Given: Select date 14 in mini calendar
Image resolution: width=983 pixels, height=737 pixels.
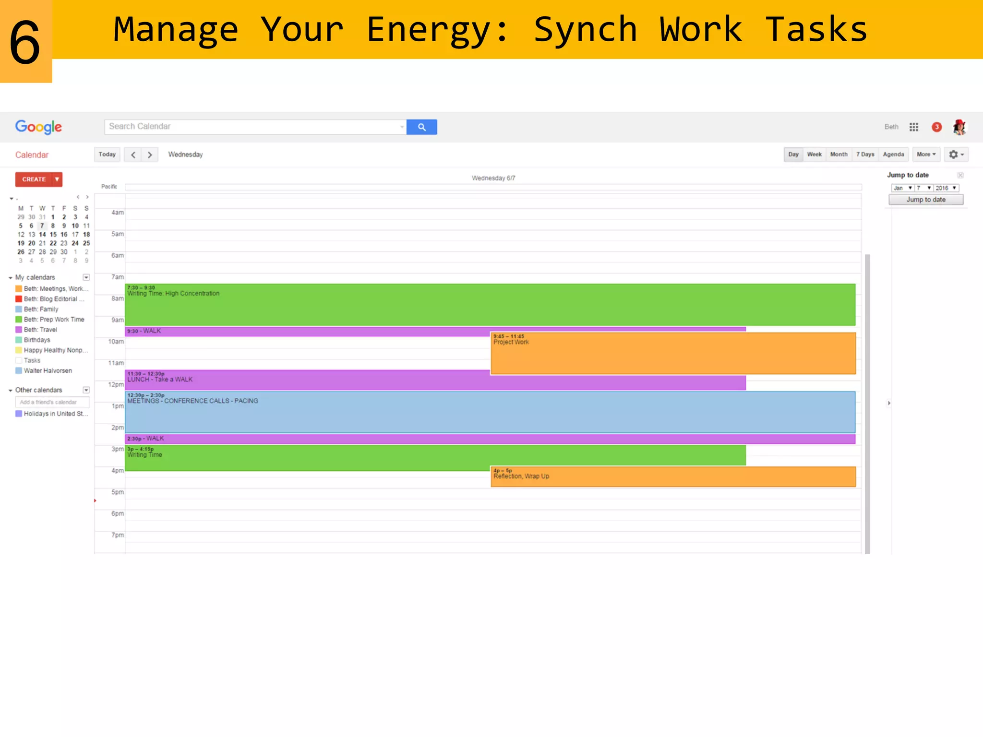Looking at the screenshot, I should tap(42, 235).
